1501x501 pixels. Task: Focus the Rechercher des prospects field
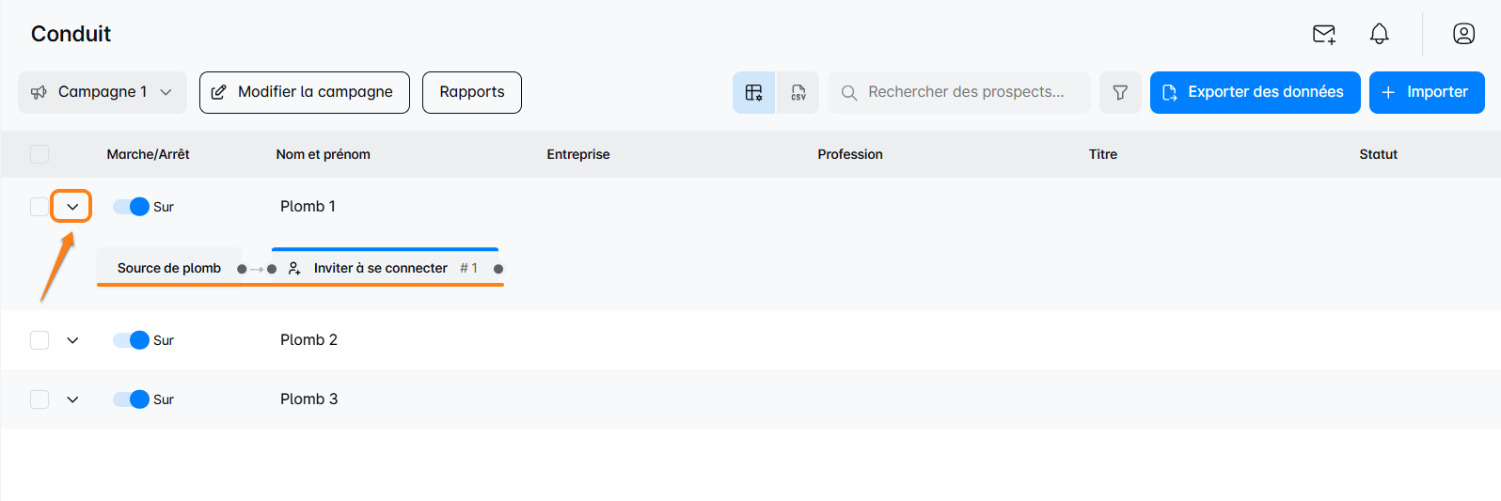[x=966, y=92]
